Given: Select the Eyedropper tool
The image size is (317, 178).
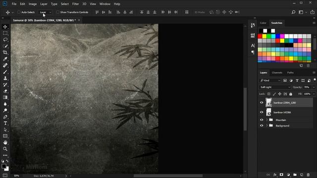Looking at the screenshot, I should point(5,59).
